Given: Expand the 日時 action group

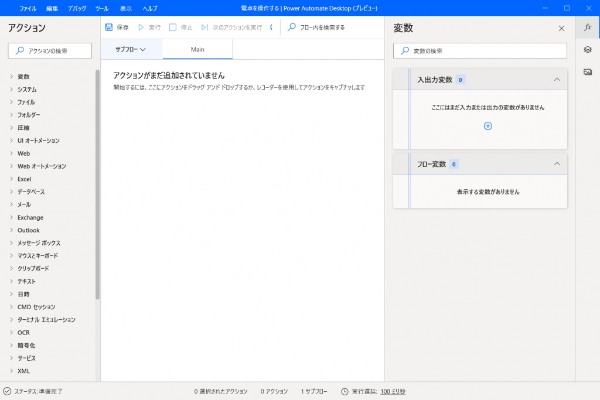Looking at the screenshot, I should [12, 294].
